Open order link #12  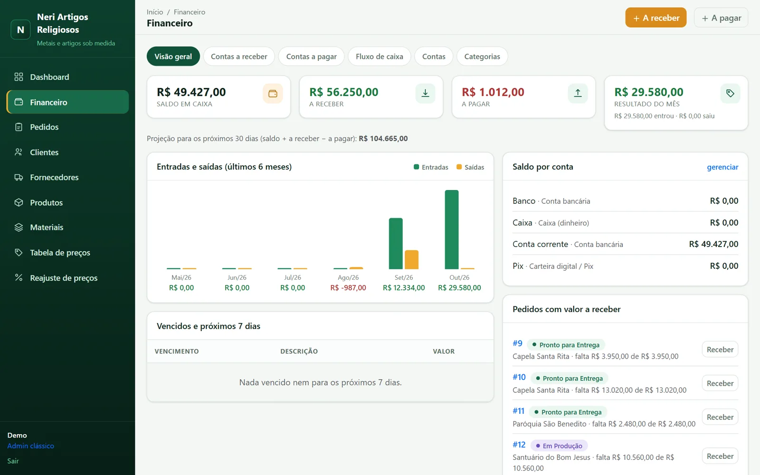(x=519, y=445)
